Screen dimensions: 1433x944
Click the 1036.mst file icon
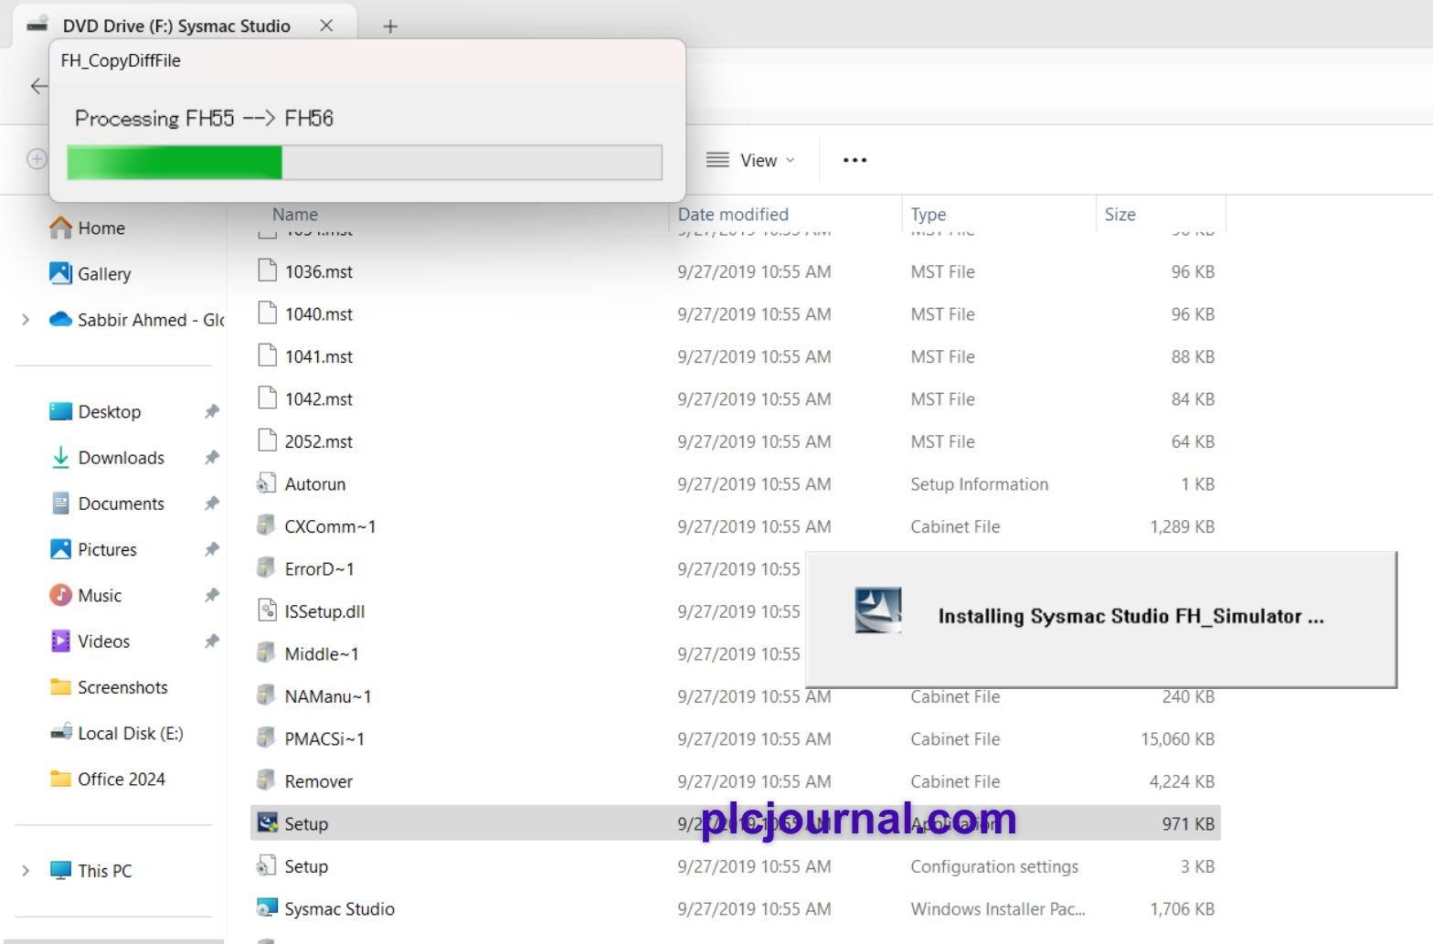(267, 271)
